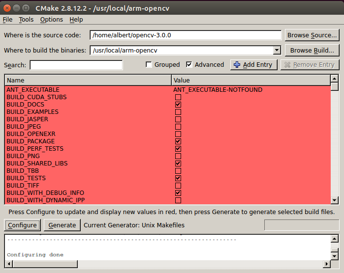This screenshot has height=273, width=344.
Task: Focus the Search input field
Action: tap(76, 65)
